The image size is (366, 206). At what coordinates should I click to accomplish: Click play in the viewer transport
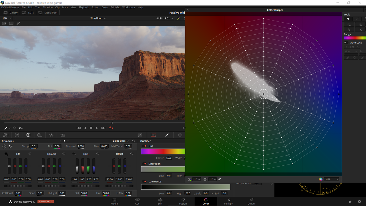click(x=97, y=128)
